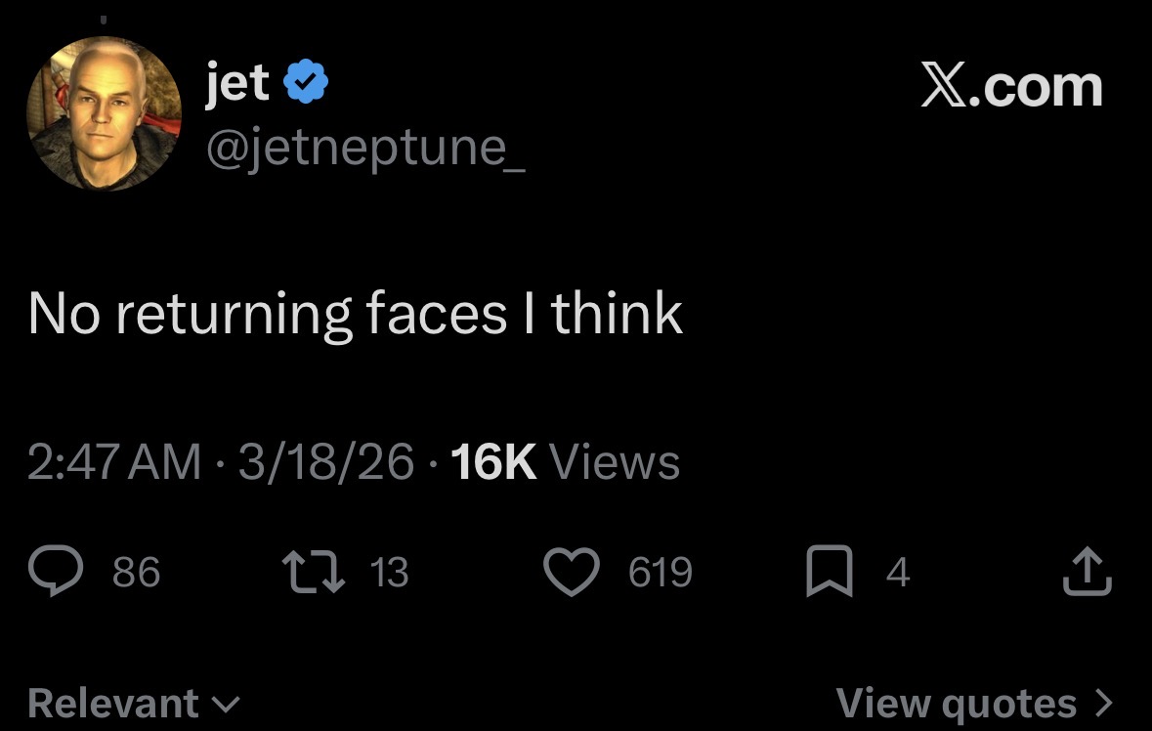Click the 2:47 AM timestamp

coord(113,461)
